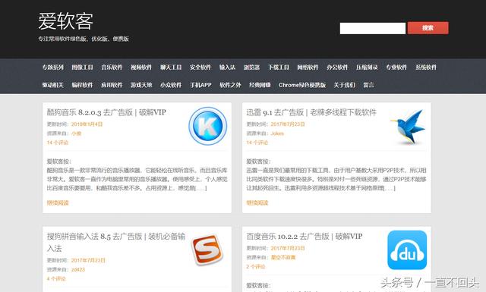The image size is (486, 292).
Task: Click date 2017年7月23日 on Baidu Music post
Action: pos(288,248)
